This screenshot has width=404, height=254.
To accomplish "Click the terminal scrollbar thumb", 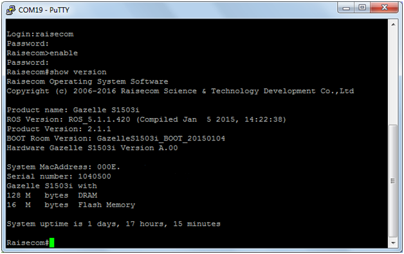I will [393, 181].
